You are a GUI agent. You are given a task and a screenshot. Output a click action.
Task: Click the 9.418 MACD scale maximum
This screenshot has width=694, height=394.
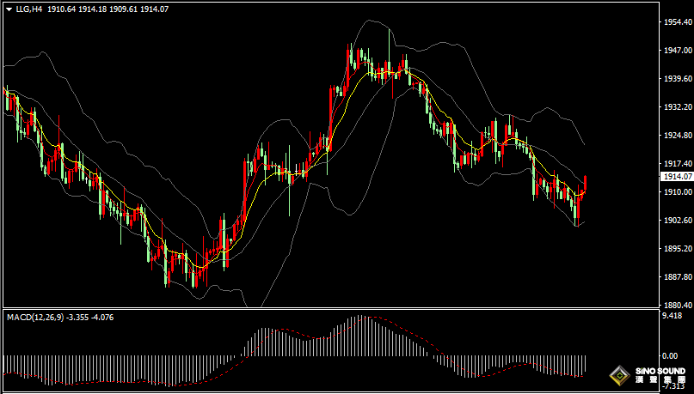(x=671, y=316)
